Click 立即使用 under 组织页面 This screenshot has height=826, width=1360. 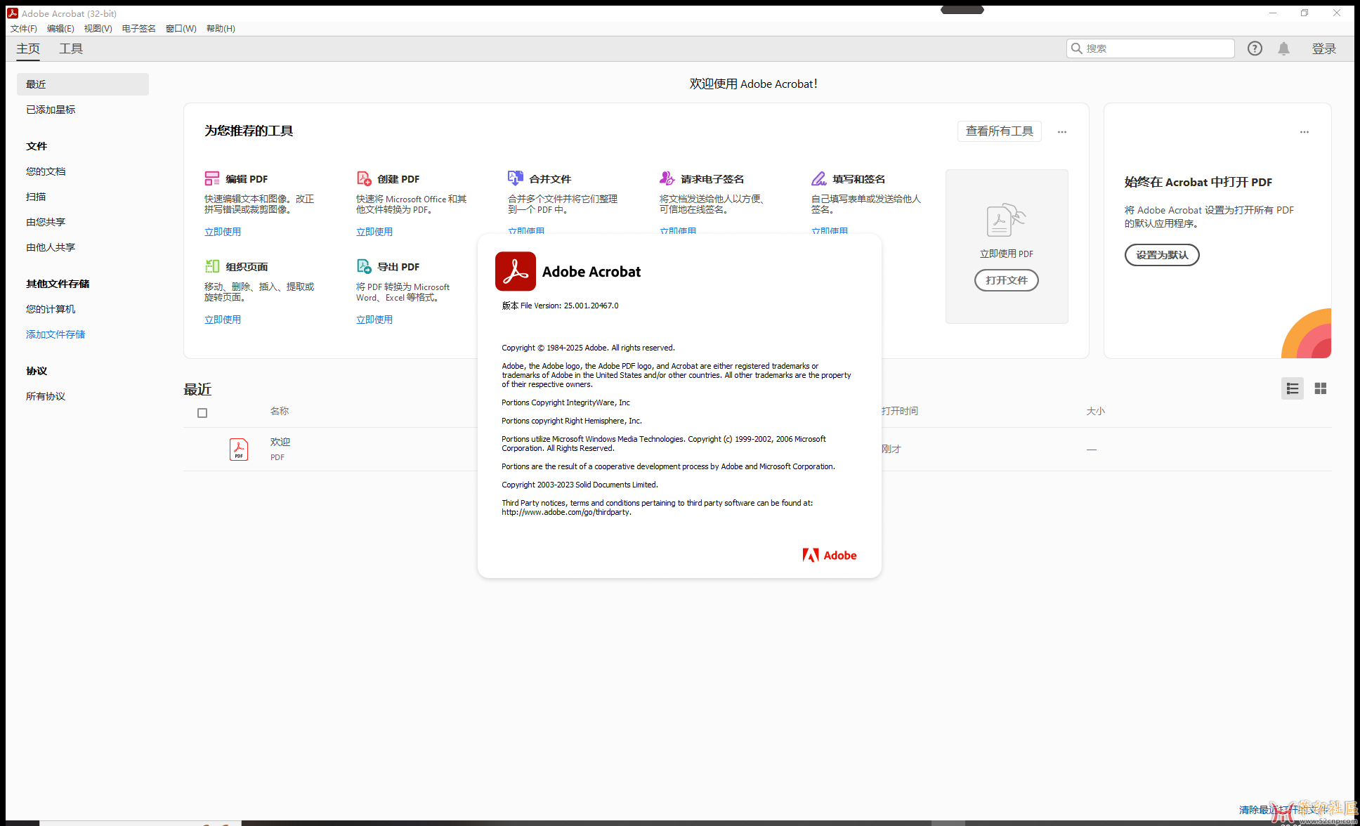coord(223,320)
